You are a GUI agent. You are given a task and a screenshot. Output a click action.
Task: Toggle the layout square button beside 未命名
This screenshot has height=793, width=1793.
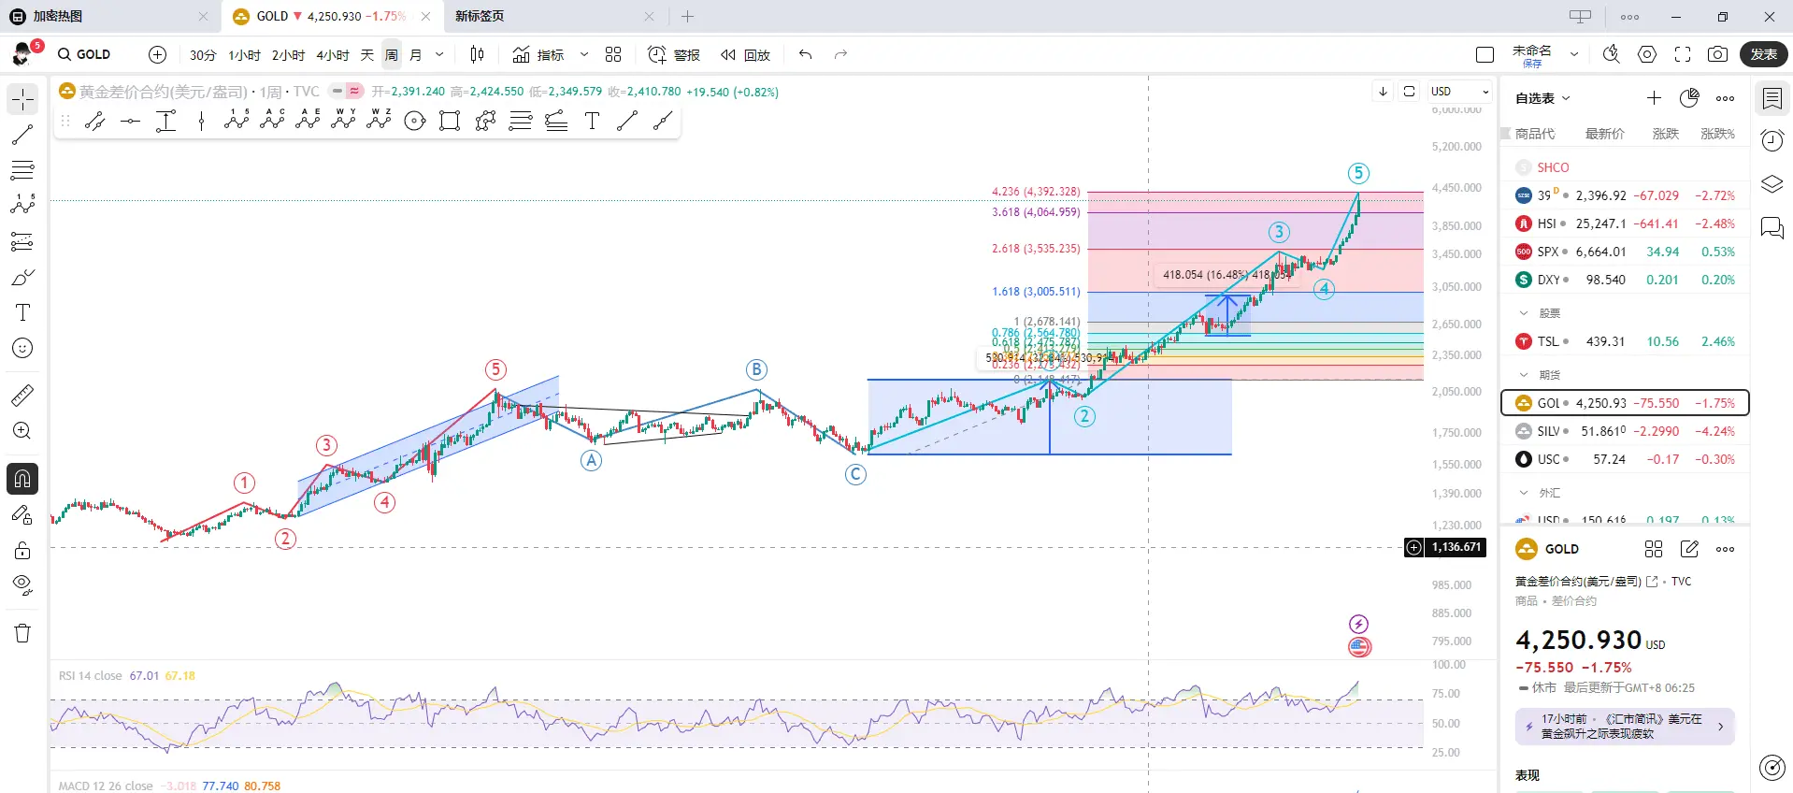point(1485,54)
